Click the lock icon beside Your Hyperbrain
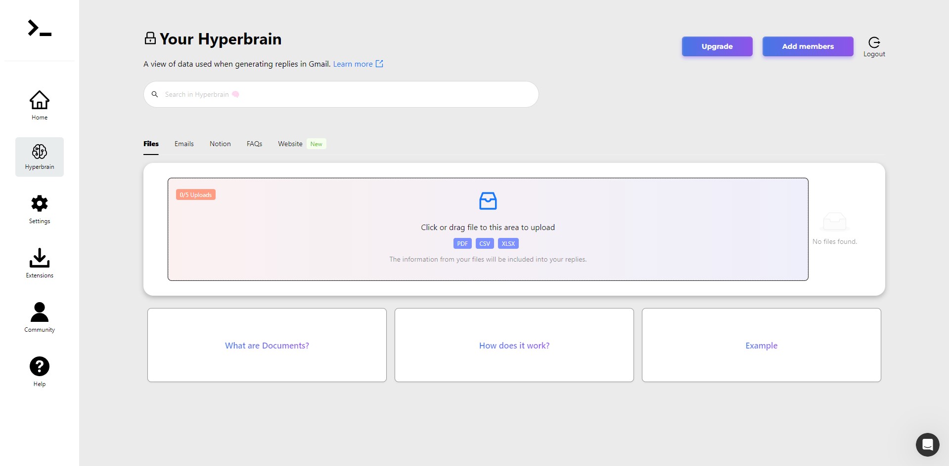 click(x=150, y=39)
